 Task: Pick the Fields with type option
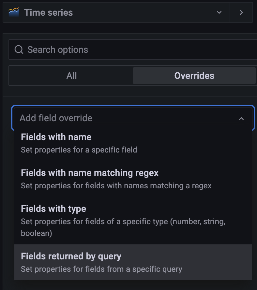point(53,209)
